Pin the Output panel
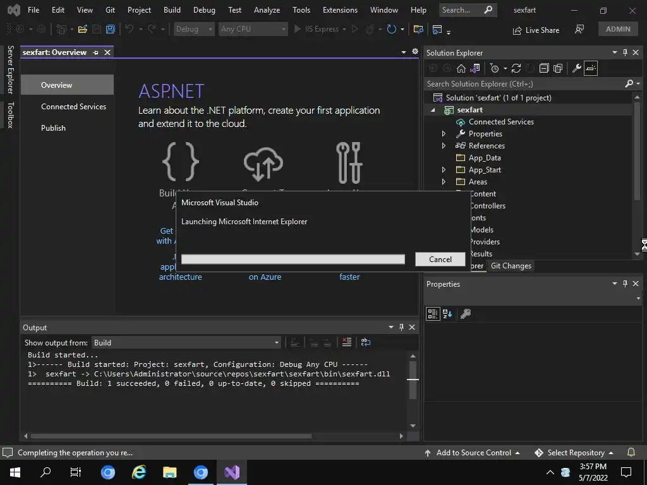The height and width of the screenshot is (485, 647). point(401,327)
